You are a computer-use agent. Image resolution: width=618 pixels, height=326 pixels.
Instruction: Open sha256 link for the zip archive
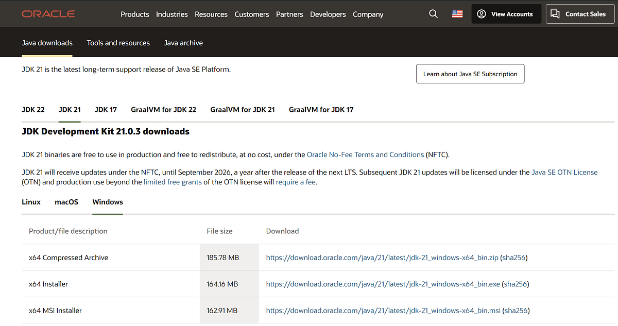point(514,258)
